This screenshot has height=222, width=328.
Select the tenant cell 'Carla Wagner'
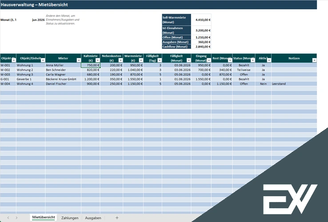click(63, 75)
